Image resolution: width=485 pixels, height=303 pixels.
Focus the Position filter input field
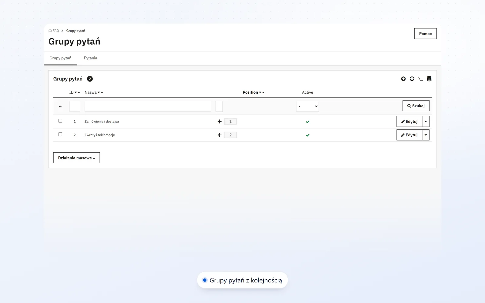coord(219,106)
